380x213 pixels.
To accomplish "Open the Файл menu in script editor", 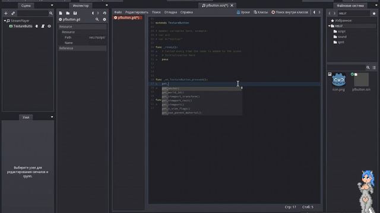I will coord(118,12).
